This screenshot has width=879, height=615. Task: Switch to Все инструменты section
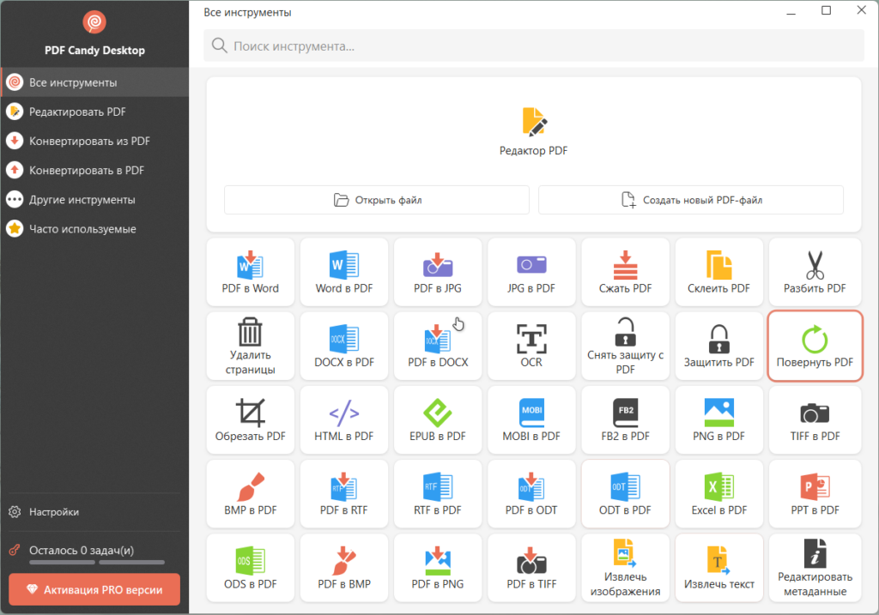click(94, 82)
